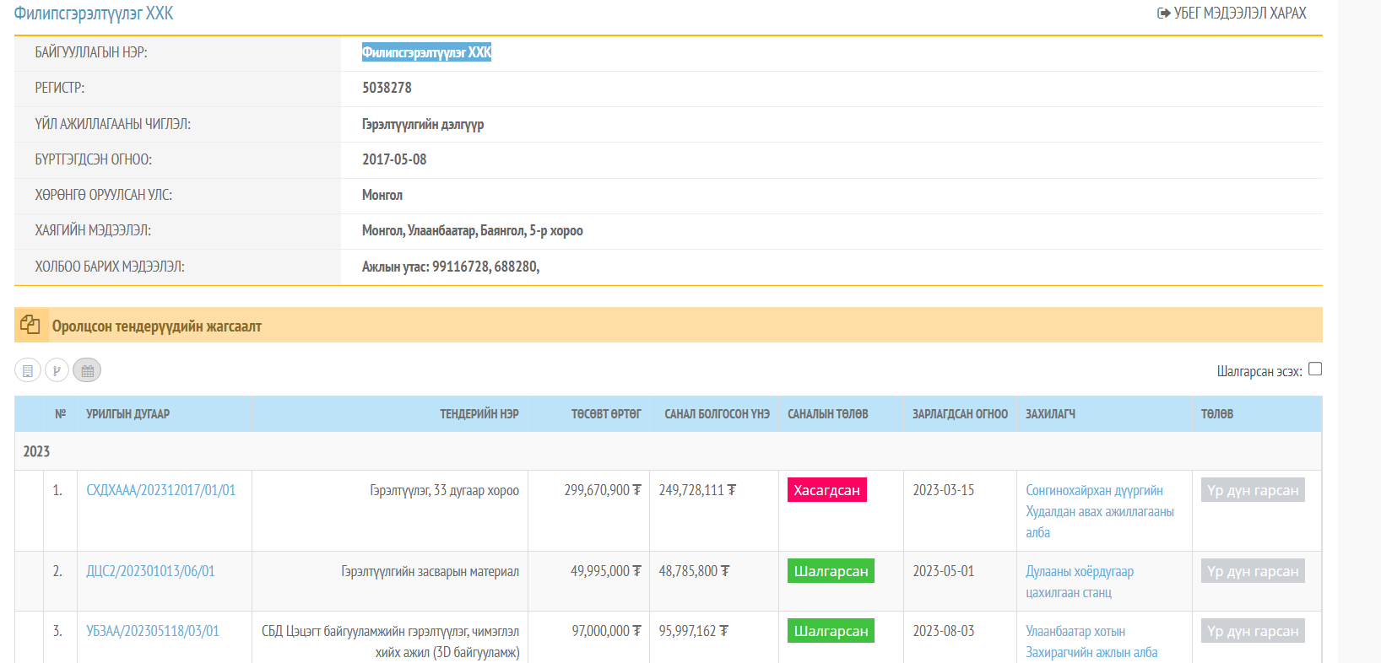Open tender УБЗАА/202305118/03/01
1381x663 pixels.
coord(152,631)
